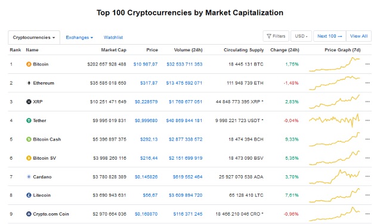Click the XRP black logo icon
377x224 pixels.
click(x=29, y=101)
